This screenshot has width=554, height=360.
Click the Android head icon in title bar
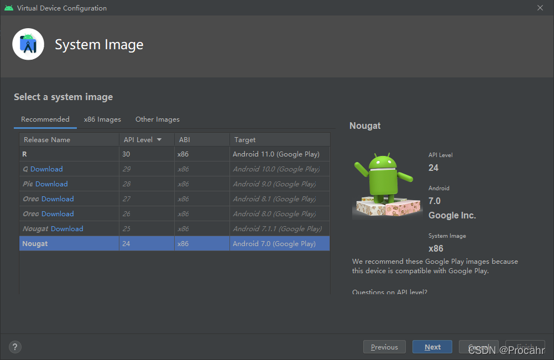pos(9,8)
